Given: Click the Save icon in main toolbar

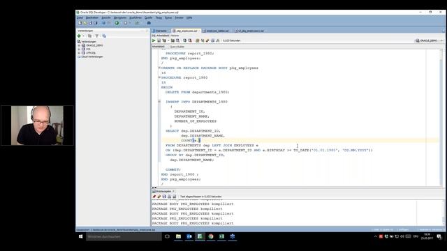Looking at the screenshot, I should click(90, 23).
